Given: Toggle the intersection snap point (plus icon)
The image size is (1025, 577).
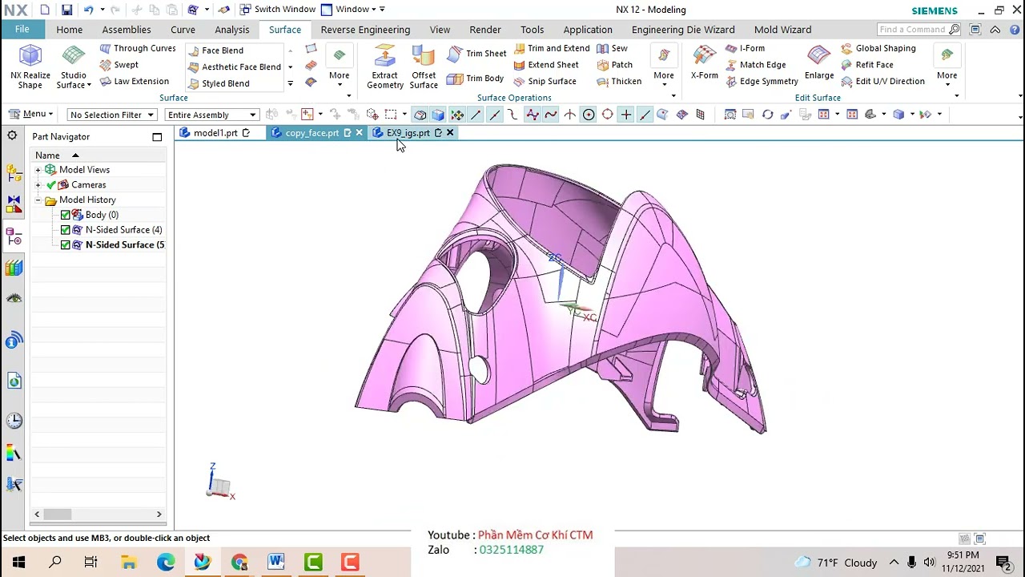Looking at the screenshot, I should (626, 115).
